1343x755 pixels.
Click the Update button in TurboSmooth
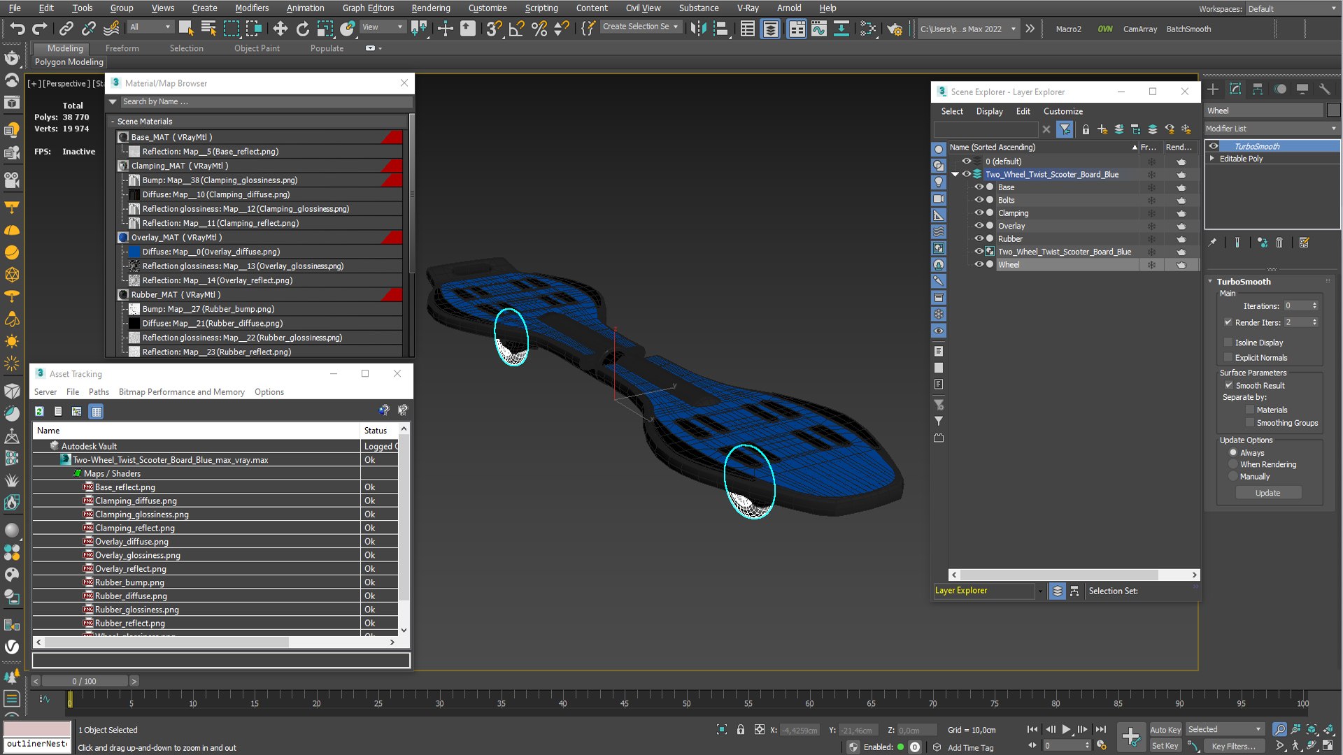pyautogui.click(x=1267, y=493)
